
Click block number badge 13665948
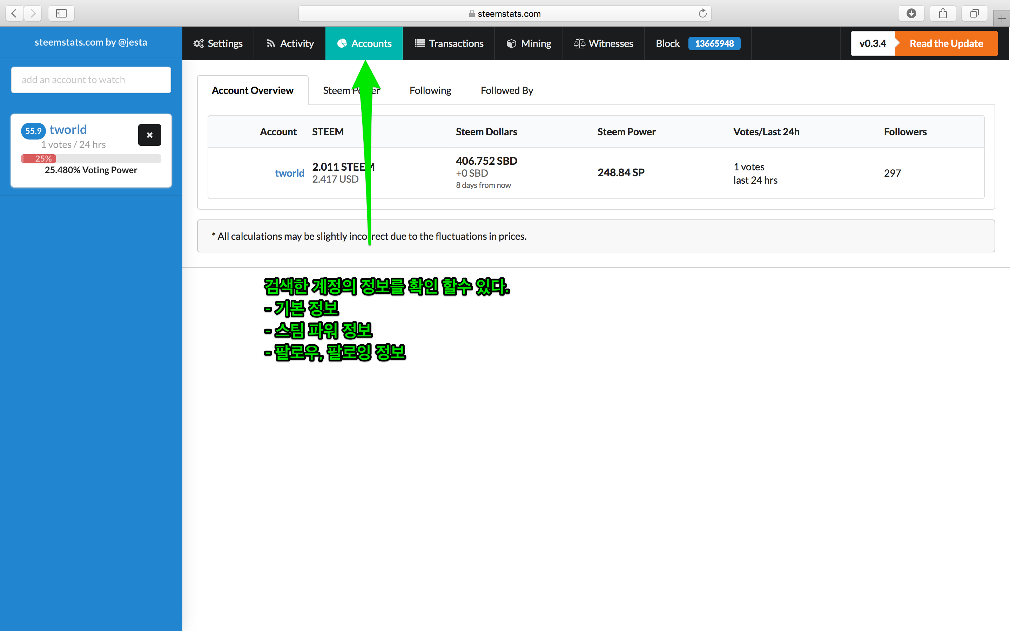(714, 43)
